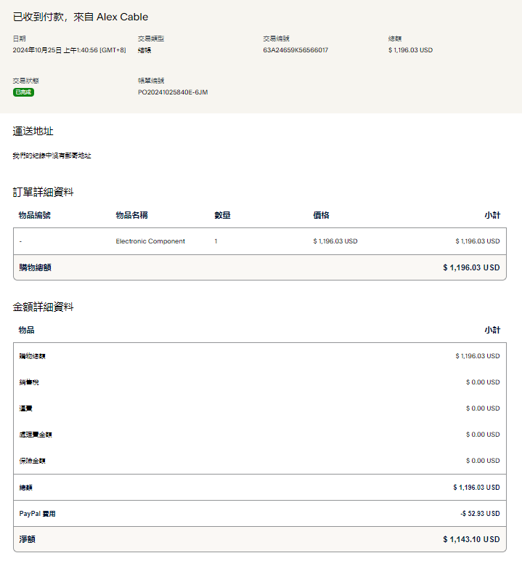This screenshot has width=522, height=561.
Task: Click transaction ID 63A24659K56566017
Action: (x=295, y=50)
